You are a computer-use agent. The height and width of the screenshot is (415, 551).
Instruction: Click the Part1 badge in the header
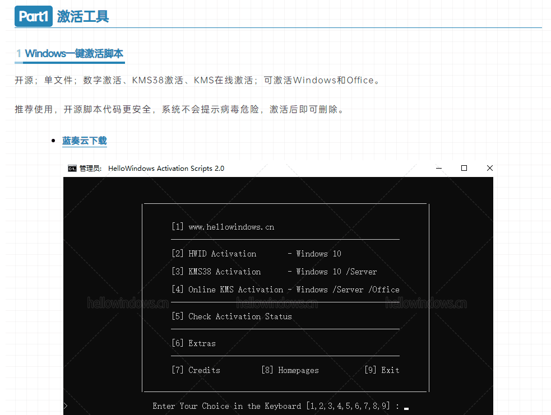point(34,16)
